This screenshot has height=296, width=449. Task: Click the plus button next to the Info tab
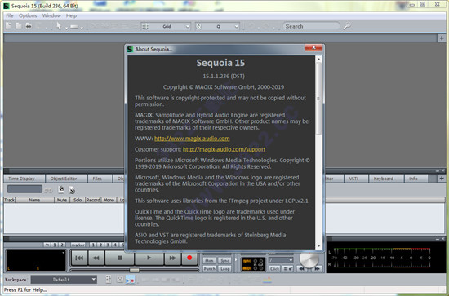coord(442,179)
